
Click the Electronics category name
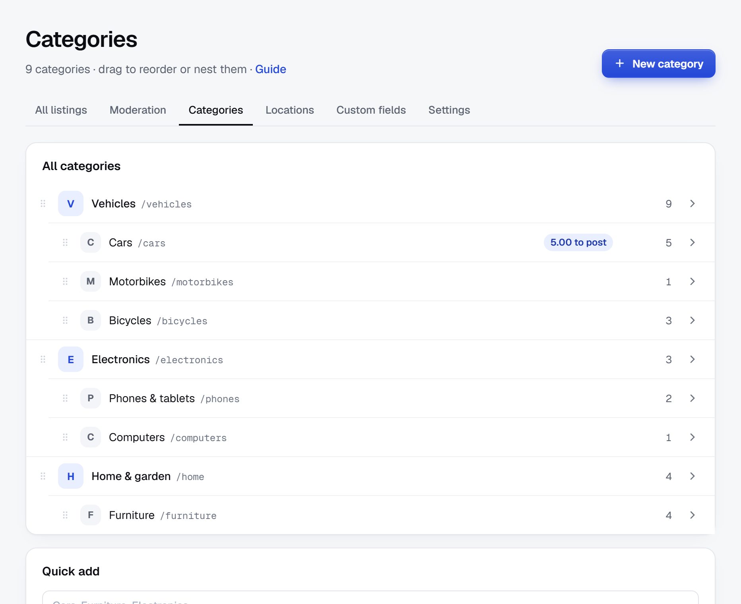pyautogui.click(x=120, y=359)
